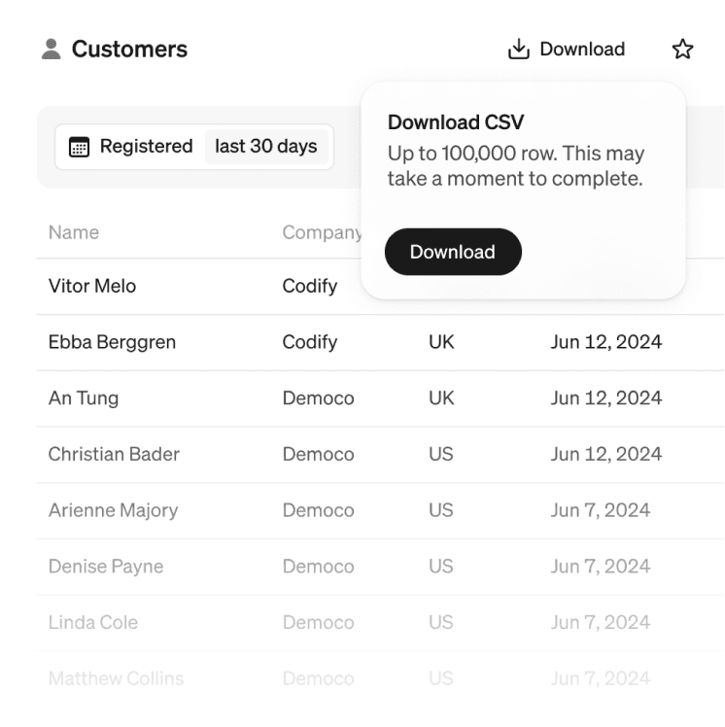Image resolution: width=725 pixels, height=727 pixels.
Task: Select Denise Payne in the table
Action: [106, 567]
